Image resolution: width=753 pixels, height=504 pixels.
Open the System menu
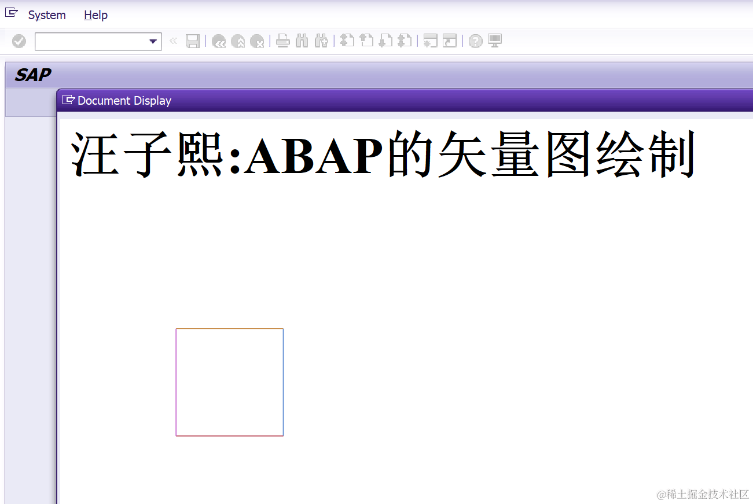[46, 15]
